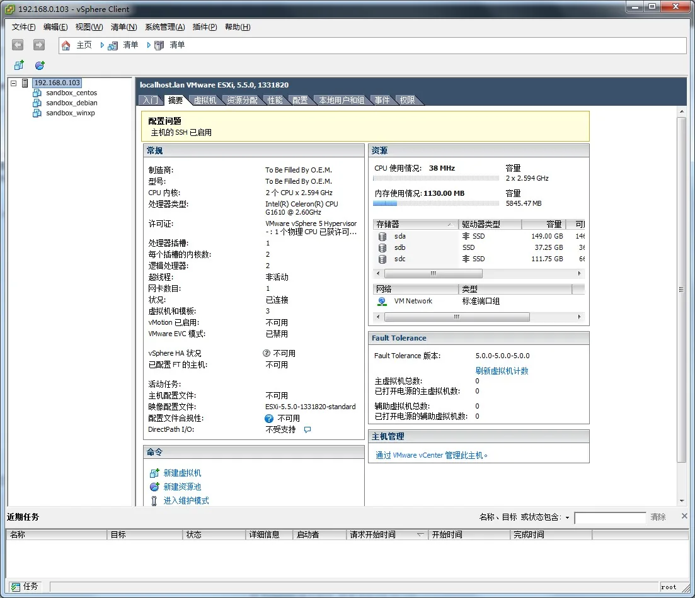The height and width of the screenshot is (598, 695).
Task: Select the sandbox_centos VM icon
Action: pos(37,93)
